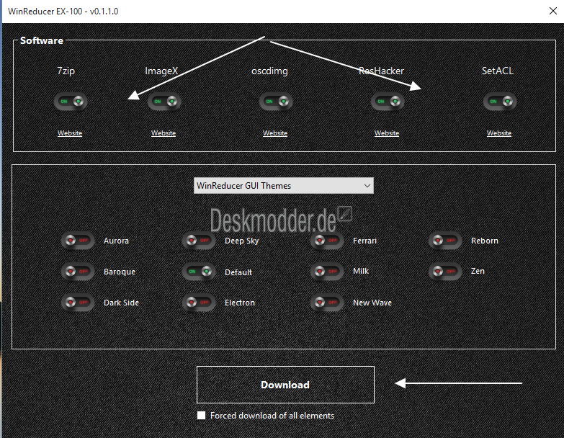
Task: Enable the Reborn theme toggle
Action: (445, 240)
